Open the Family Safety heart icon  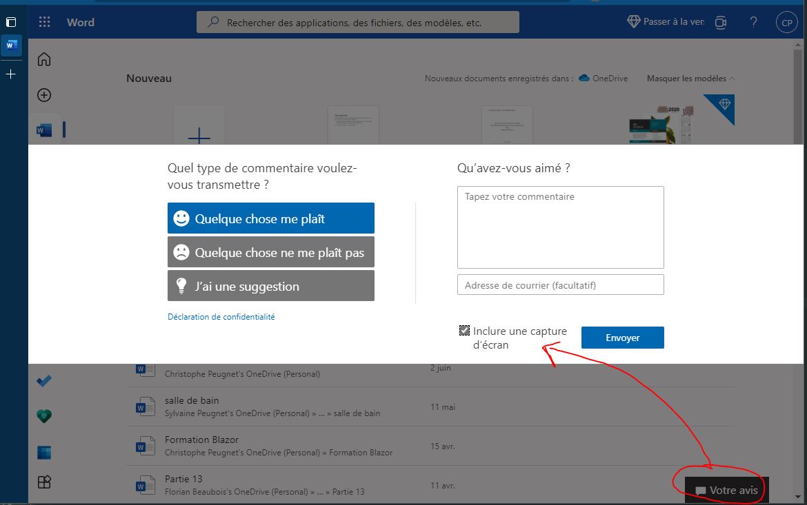click(44, 415)
